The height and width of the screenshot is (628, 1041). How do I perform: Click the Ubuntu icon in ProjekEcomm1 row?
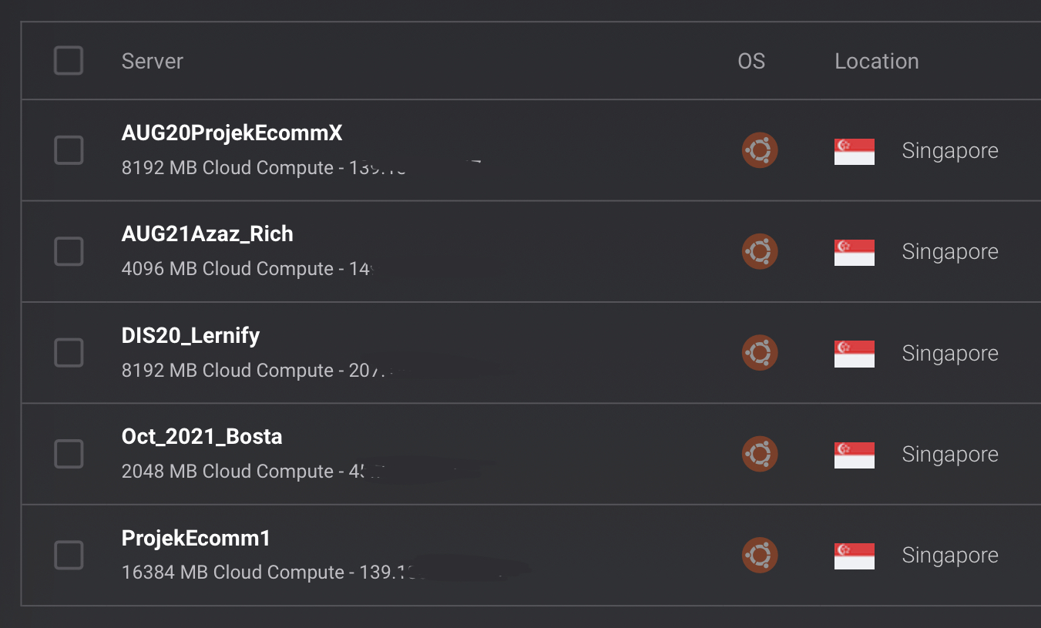click(760, 555)
